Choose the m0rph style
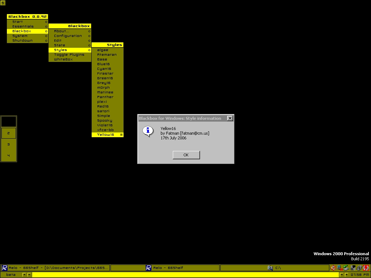The image size is (371, 278). (107, 88)
